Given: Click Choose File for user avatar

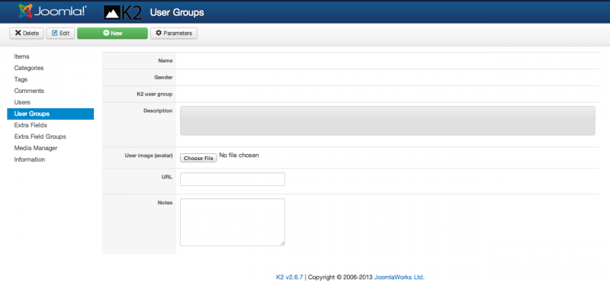Looking at the screenshot, I should point(198,158).
